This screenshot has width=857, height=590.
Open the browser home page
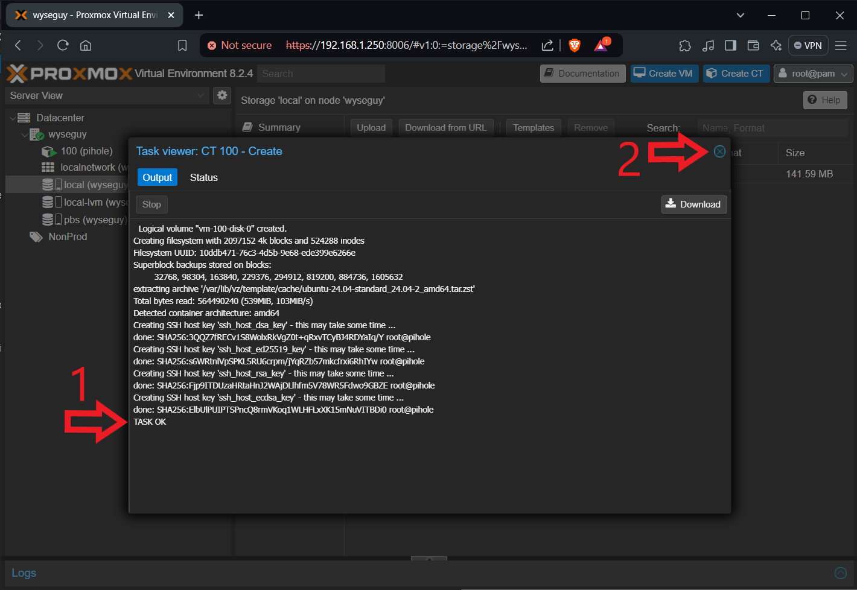[86, 45]
